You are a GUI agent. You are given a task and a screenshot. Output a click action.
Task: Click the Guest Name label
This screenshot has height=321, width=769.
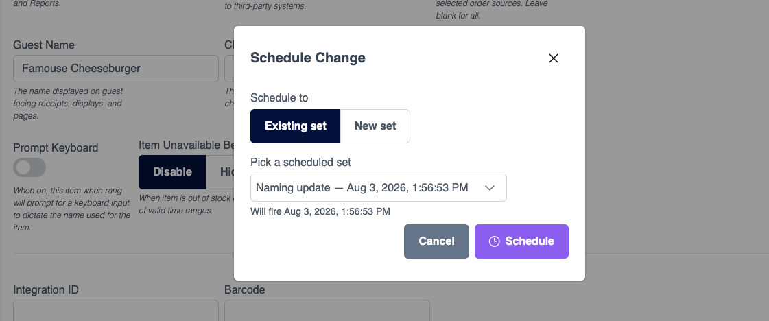[44, 45]
